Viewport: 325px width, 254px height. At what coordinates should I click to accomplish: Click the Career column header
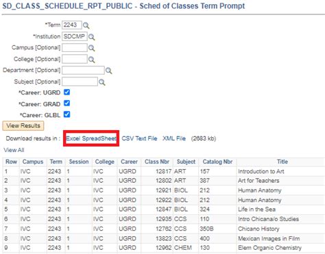(x=129, y=162)
